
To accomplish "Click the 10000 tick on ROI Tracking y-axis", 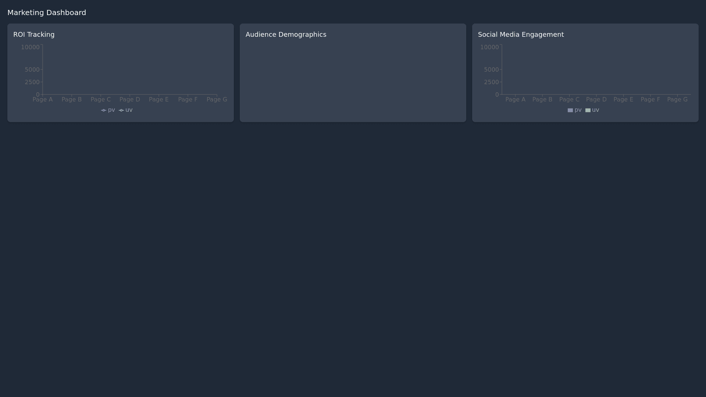I will point(30,47).
